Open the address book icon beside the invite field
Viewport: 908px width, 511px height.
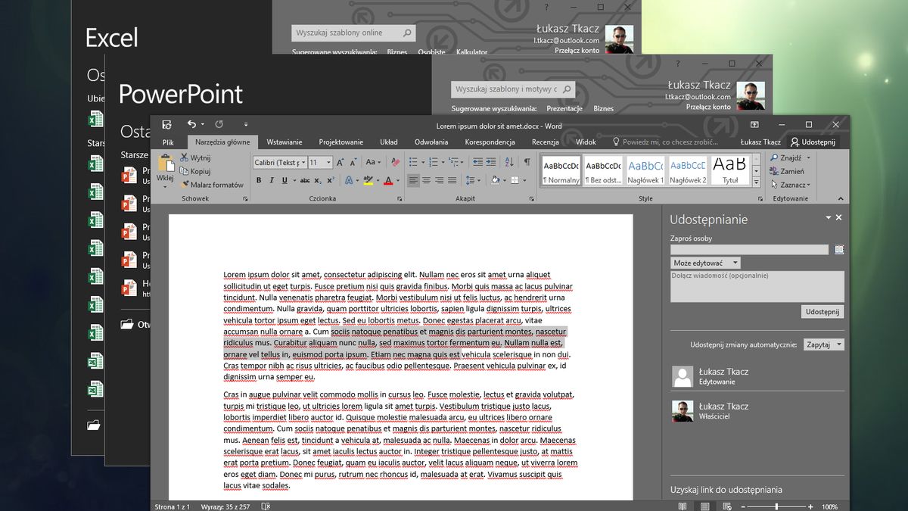click(839, 250)
